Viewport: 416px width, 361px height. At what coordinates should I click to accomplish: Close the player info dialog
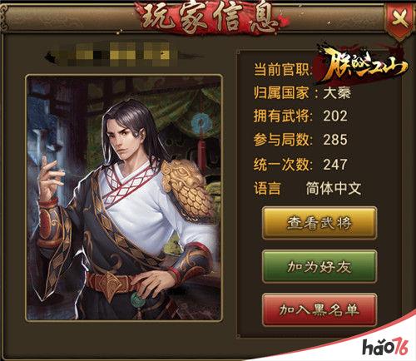pyautogui.click(x=399, y=19)
